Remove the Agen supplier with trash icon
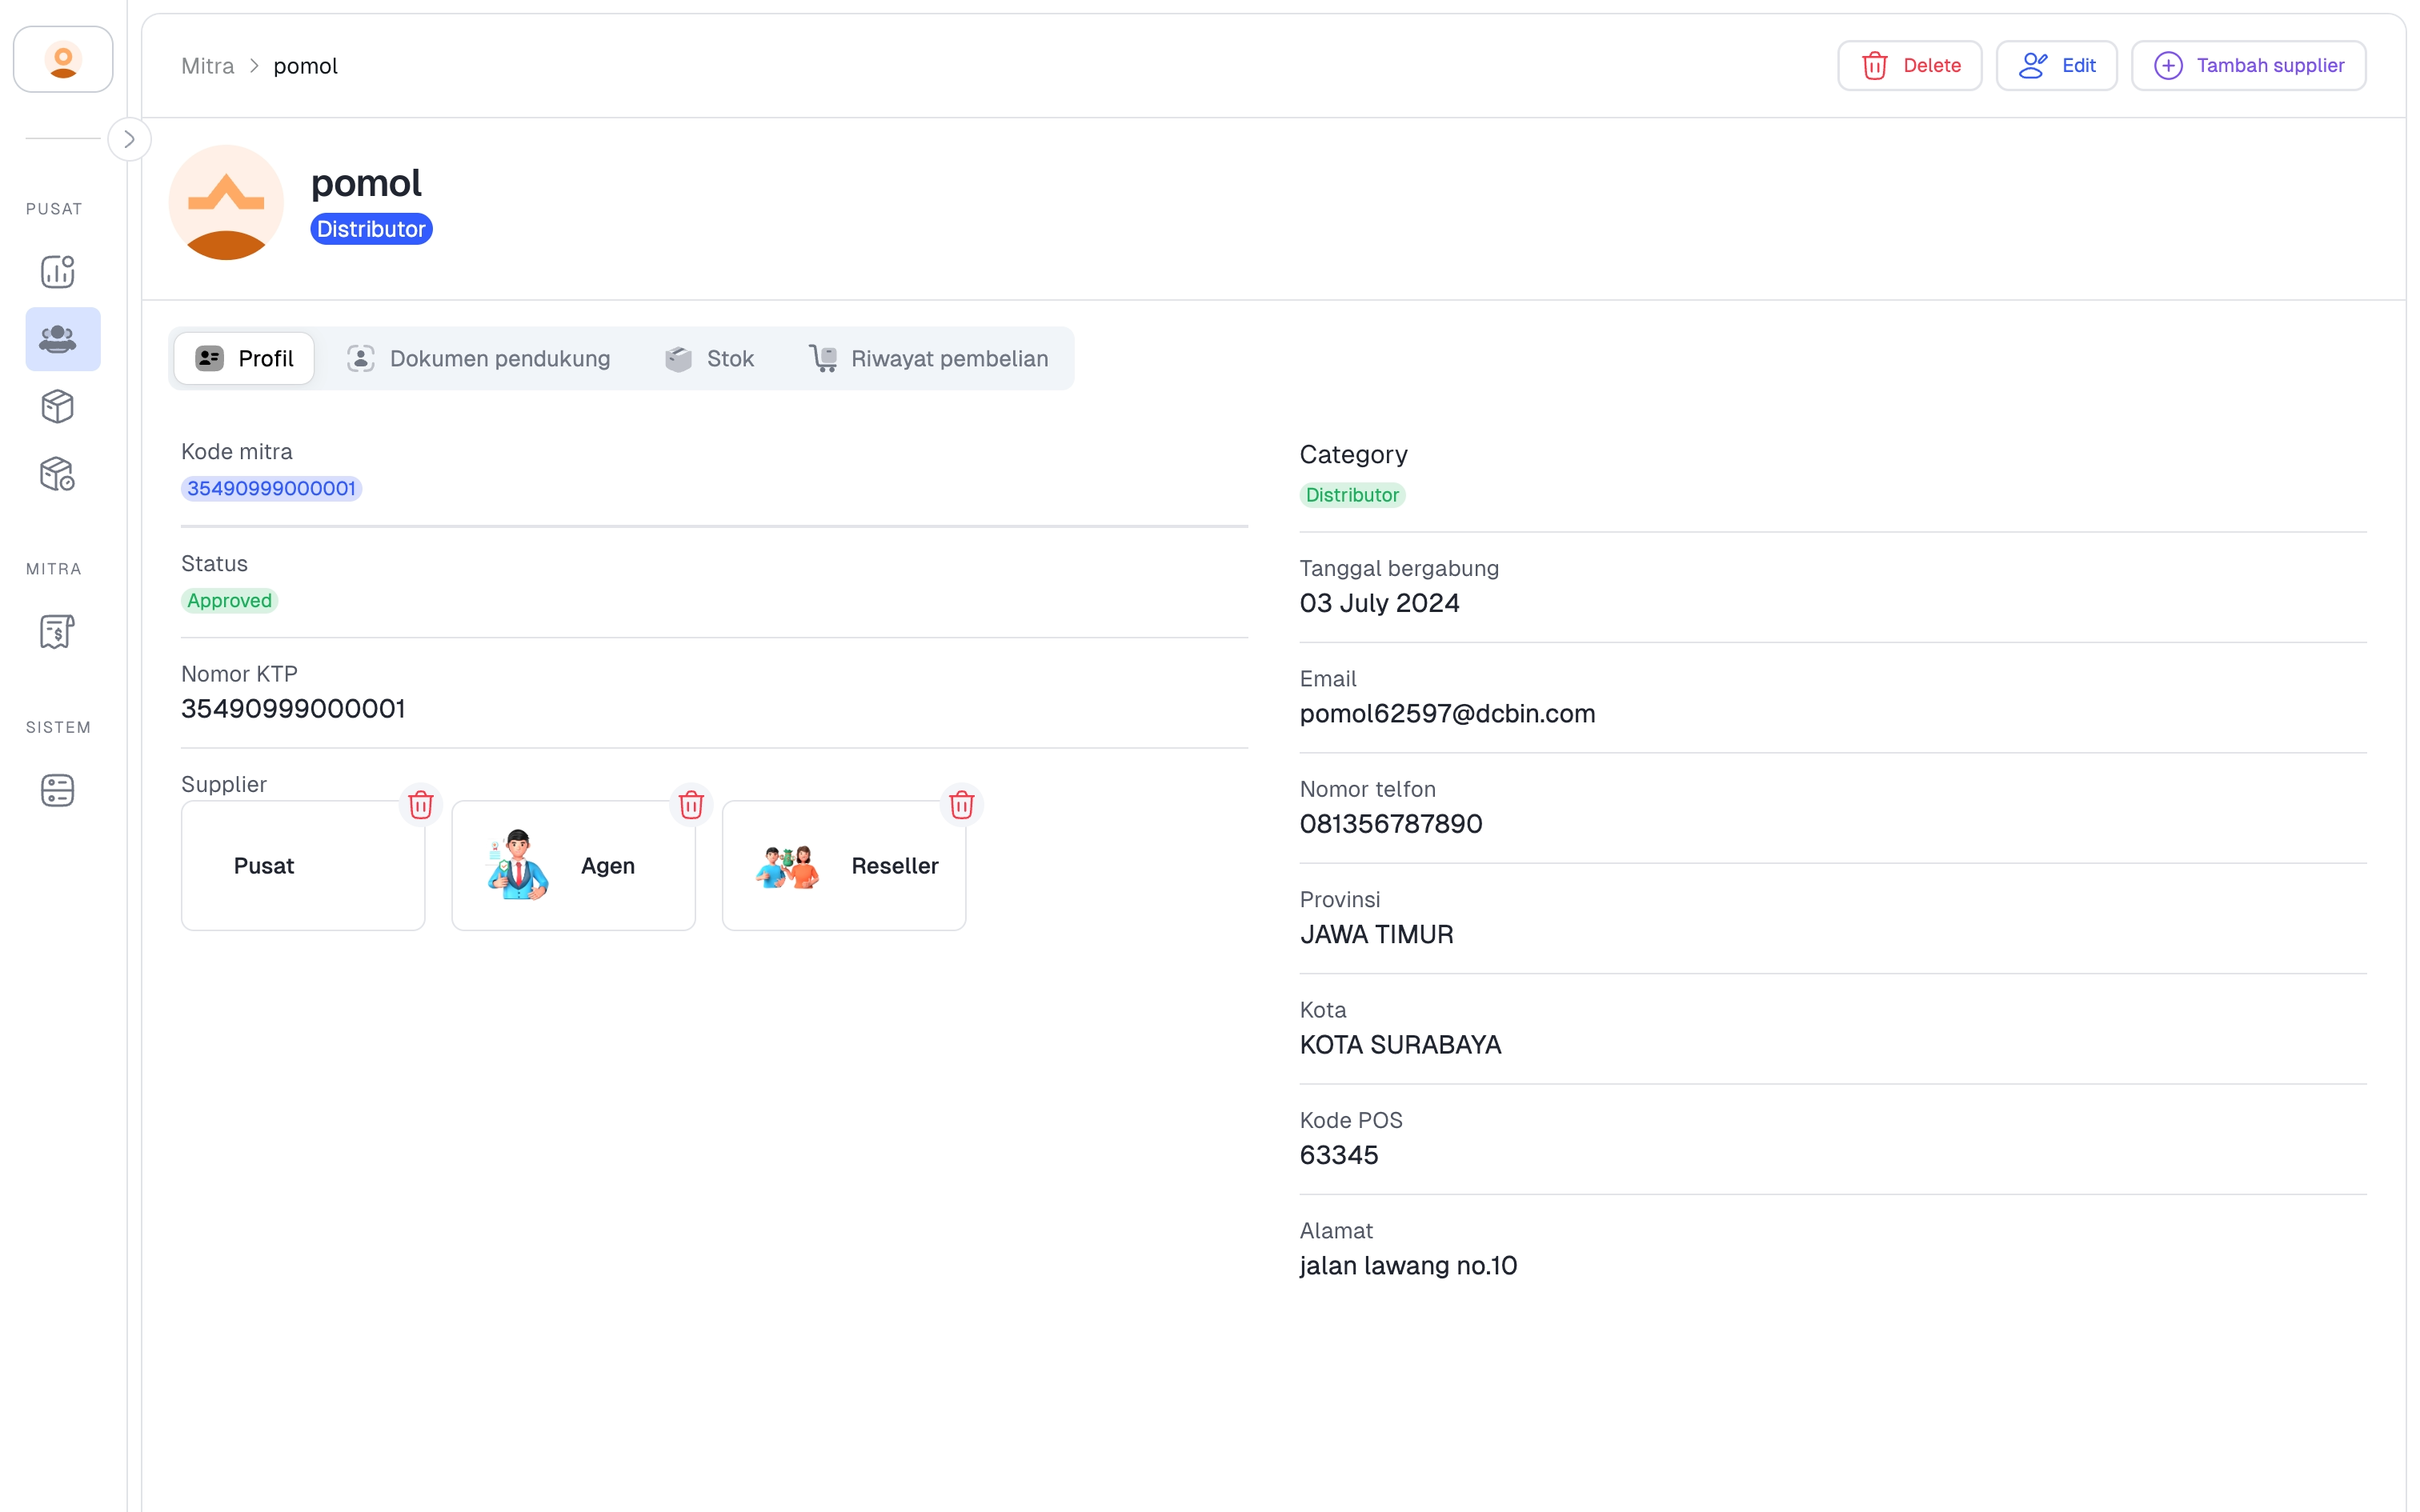Screen dimensions: 2420x1512 click(x=691, y=805)
